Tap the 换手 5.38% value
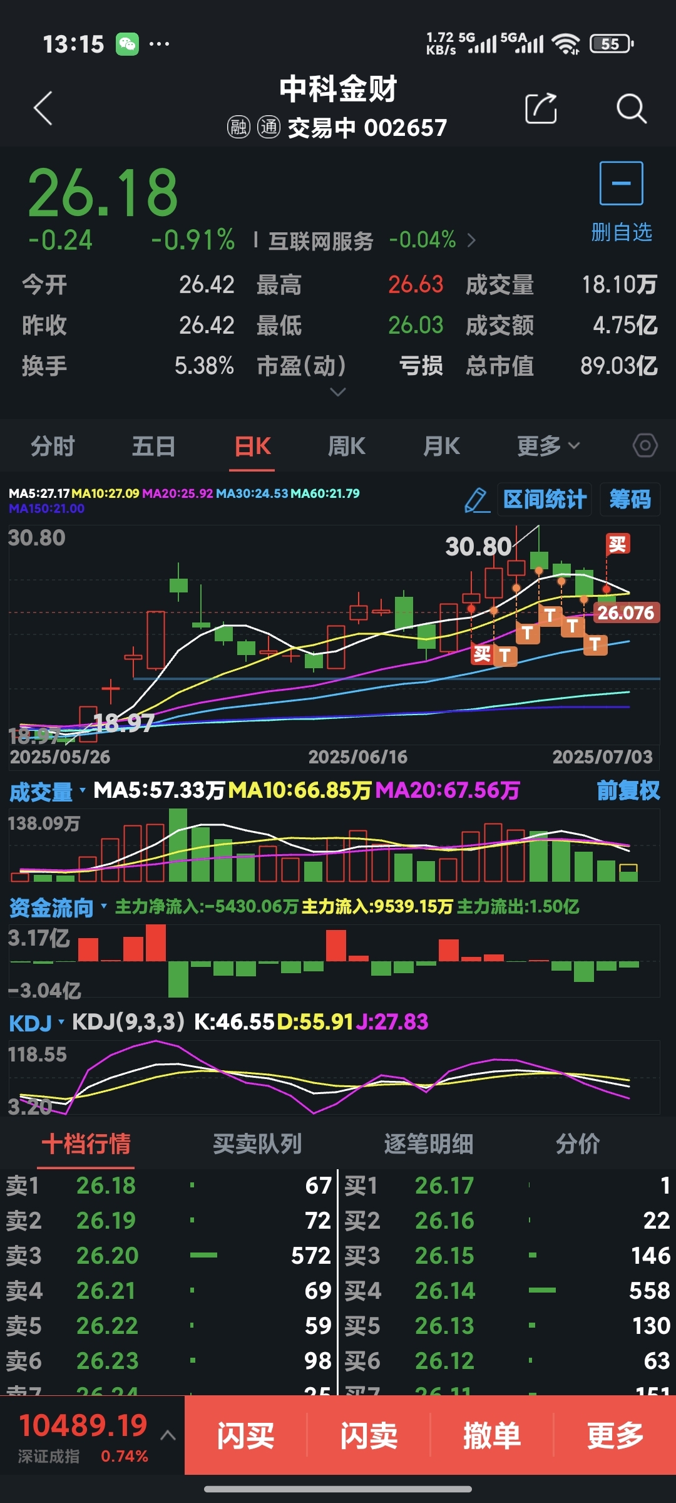This screenshot has height=1503, width=676. click(x=204, y=366)
